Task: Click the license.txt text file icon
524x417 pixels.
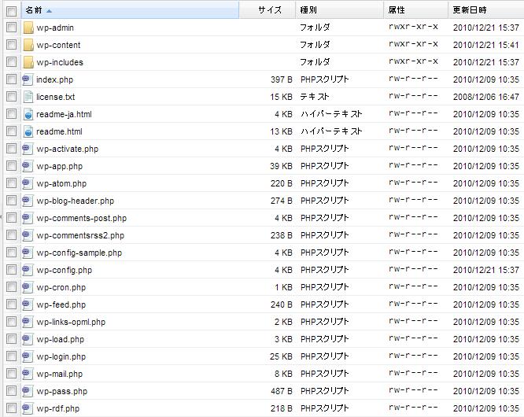Action: [28, 98]
